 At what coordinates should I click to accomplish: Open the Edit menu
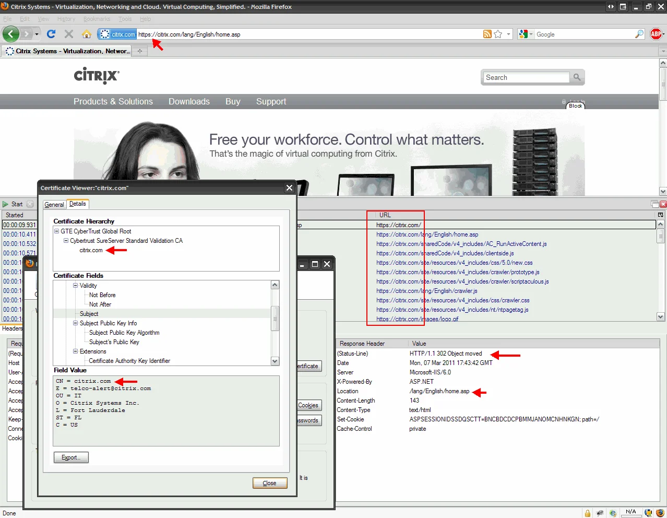[x=25, y=19]
